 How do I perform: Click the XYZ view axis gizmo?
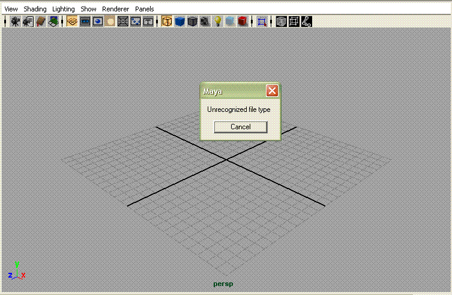[x=17, y=271]
